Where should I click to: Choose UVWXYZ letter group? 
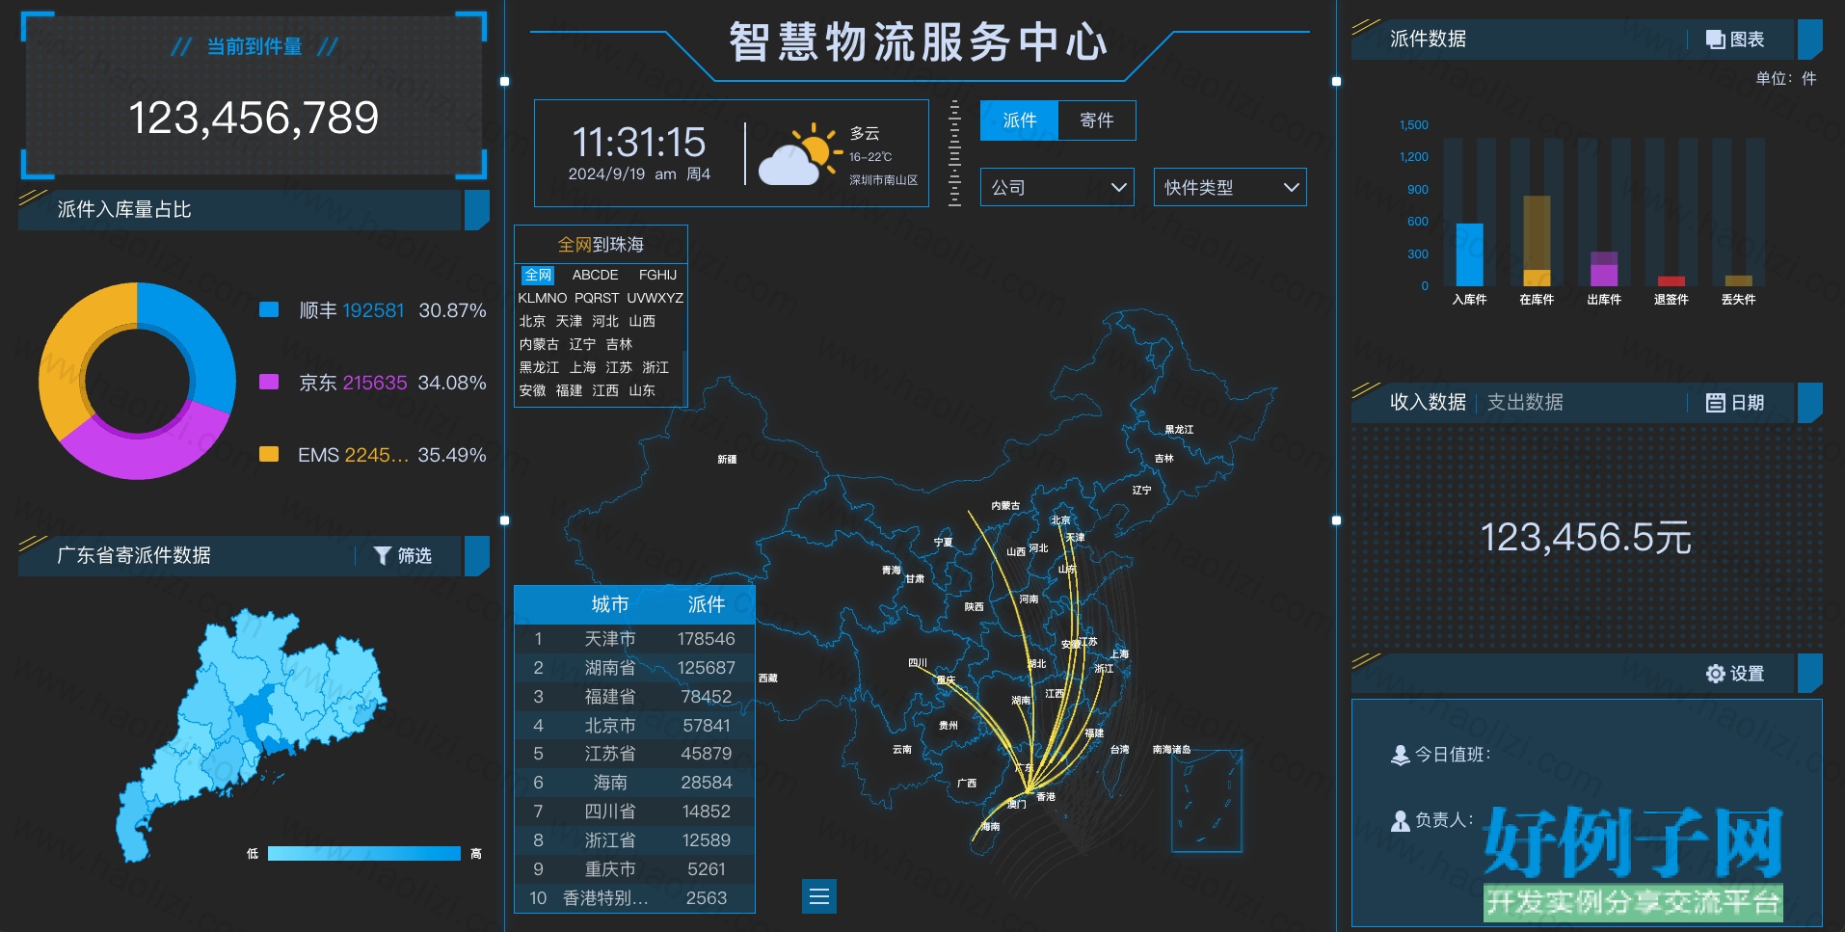(x=655, y=299)
